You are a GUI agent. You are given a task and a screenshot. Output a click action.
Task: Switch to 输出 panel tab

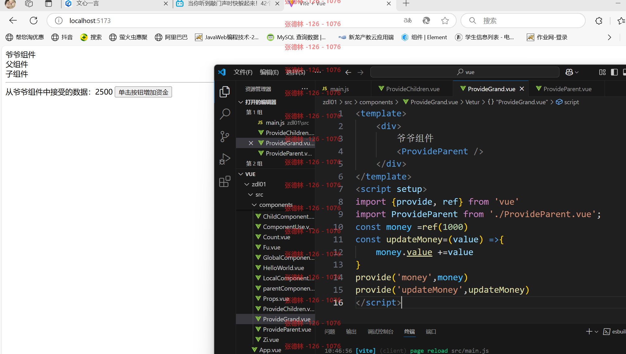(x=351, y=332)
